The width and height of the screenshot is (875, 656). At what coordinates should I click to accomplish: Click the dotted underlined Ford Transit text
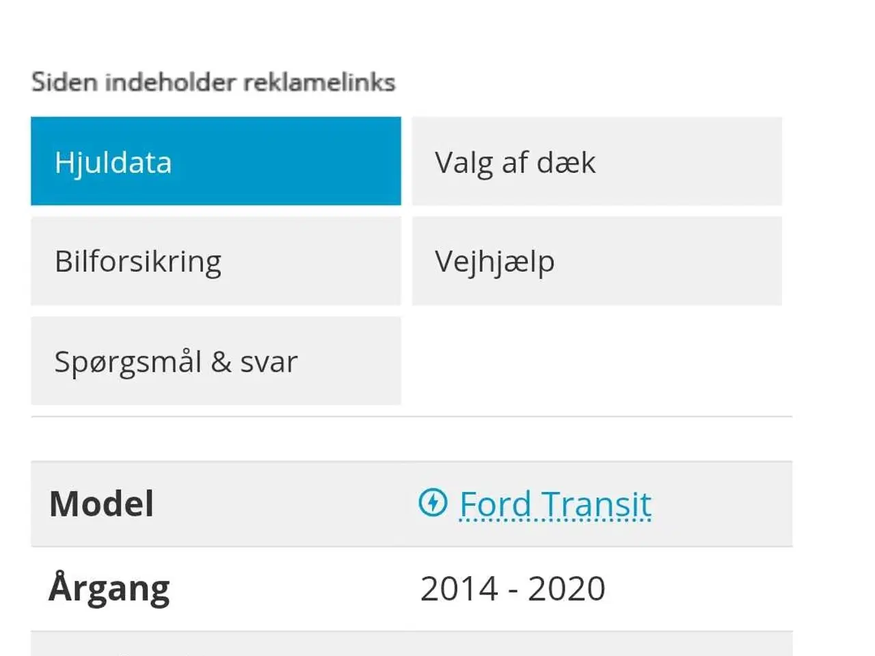point(554,504)
